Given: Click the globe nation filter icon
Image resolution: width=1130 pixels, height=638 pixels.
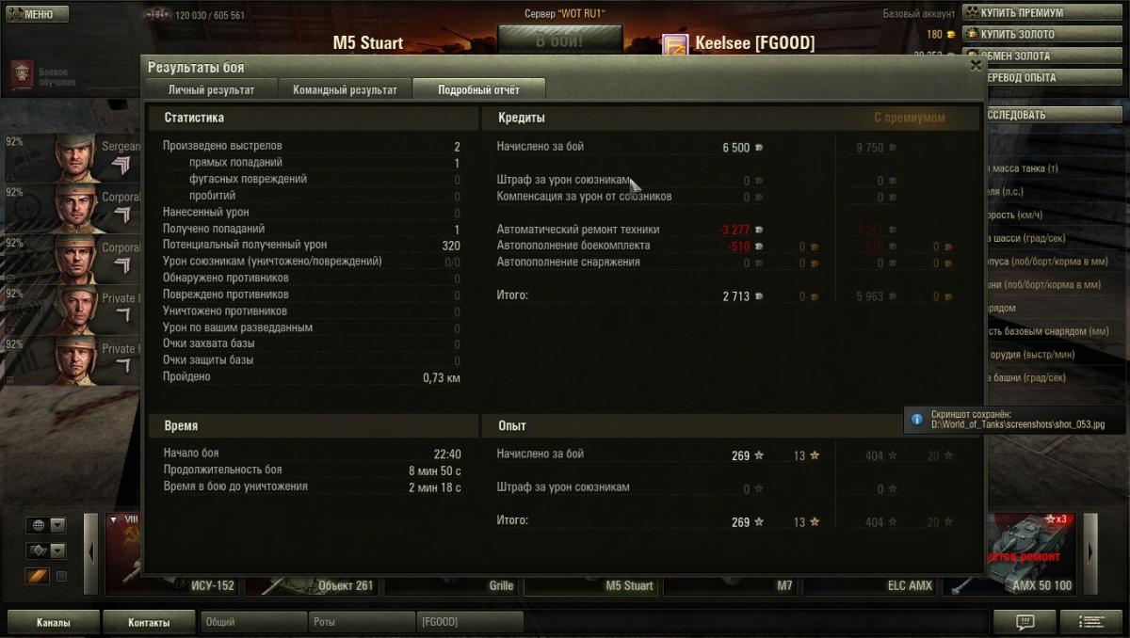Looking at the screenshot, I should (x=38, y=525).
